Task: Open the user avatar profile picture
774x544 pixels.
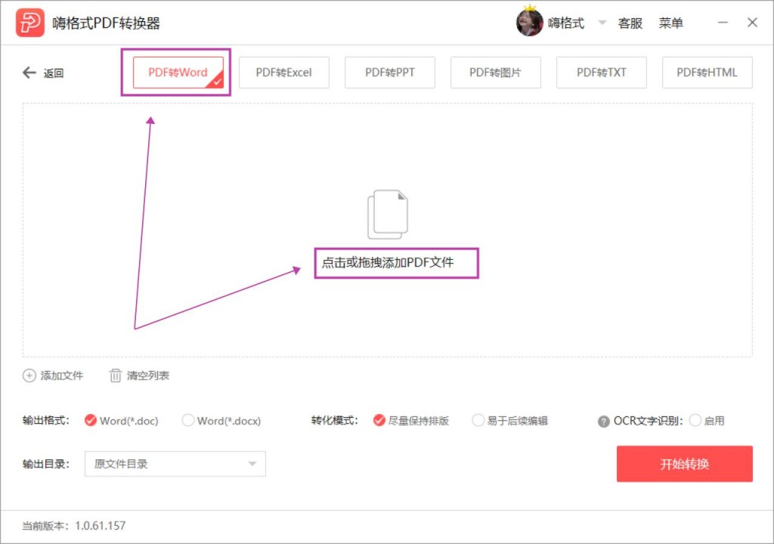Action: point(530,22)
